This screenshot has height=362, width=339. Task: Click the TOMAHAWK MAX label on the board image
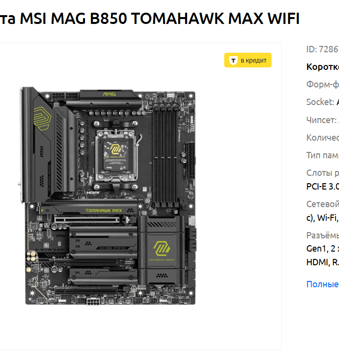(104, 211)
